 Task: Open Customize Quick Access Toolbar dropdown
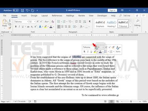point(37,10)
